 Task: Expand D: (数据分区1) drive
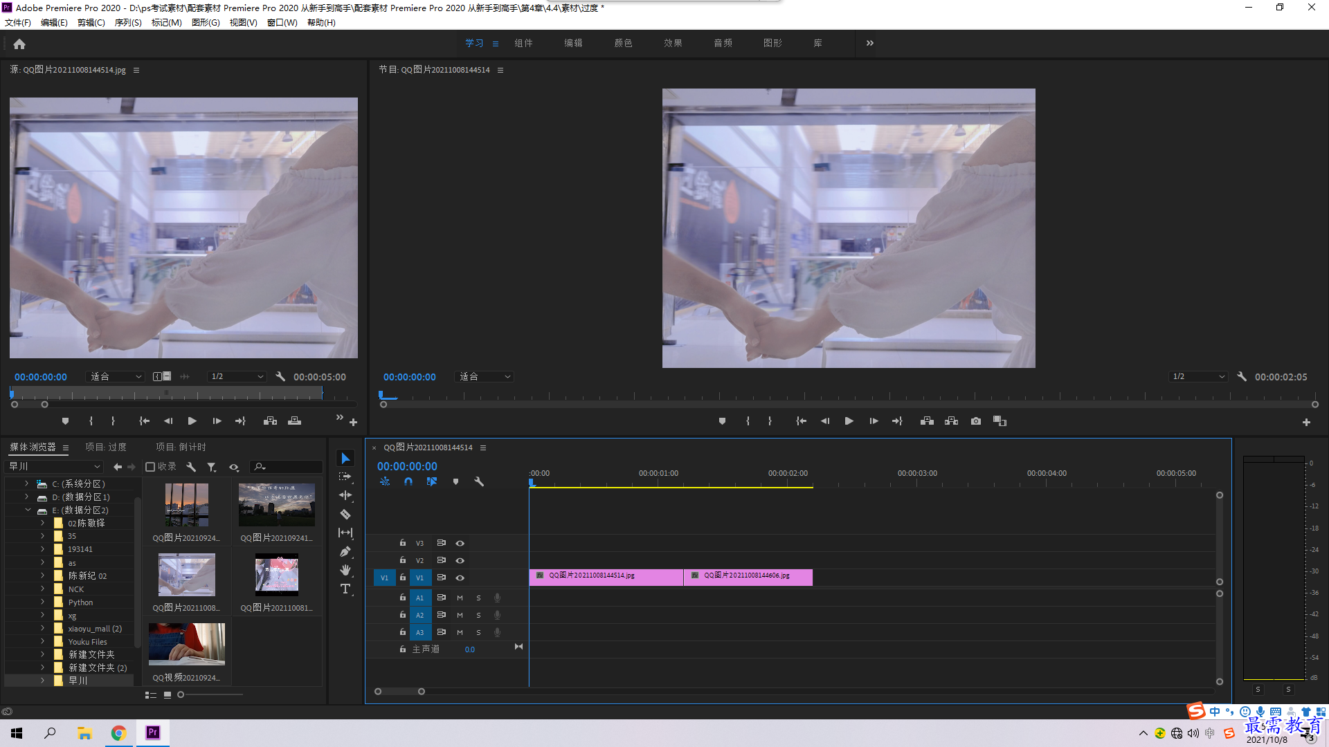[x=26, y=497]
